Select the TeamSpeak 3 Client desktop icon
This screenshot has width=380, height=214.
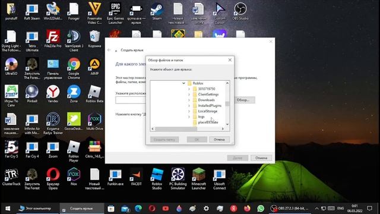pyautogui.click(x=74, y=41)
